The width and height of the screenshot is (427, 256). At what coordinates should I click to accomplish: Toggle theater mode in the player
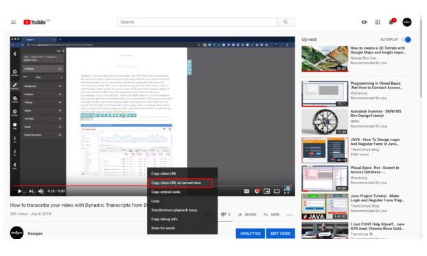pyautogui.click(x=277, y=191)
